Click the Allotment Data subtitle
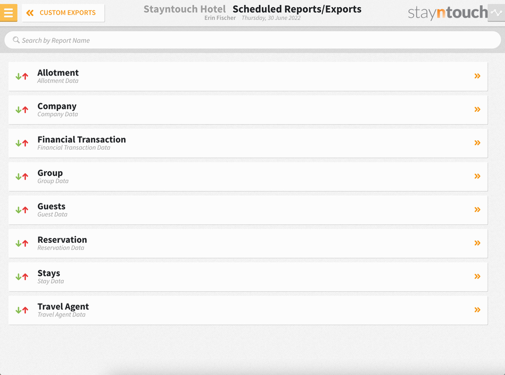505x375 pixels. coord(58,81)
